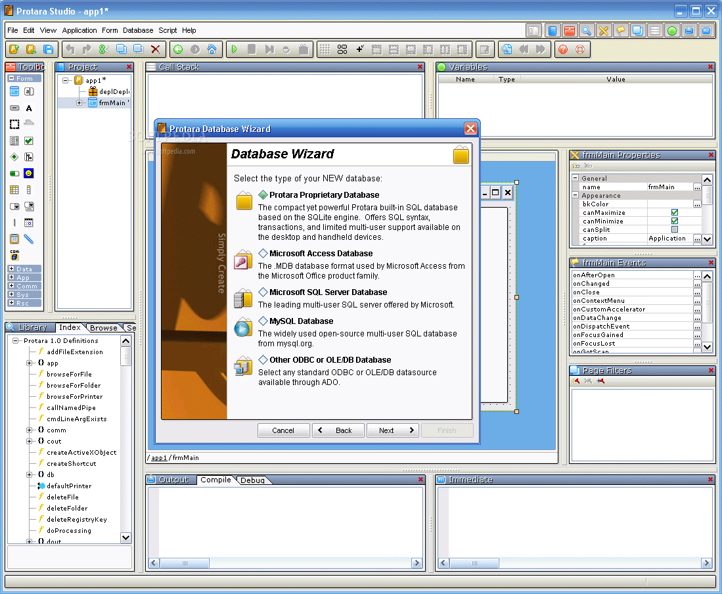
Task: Select the smiley face tool in Toolbox
Action: tap(29, 173)
